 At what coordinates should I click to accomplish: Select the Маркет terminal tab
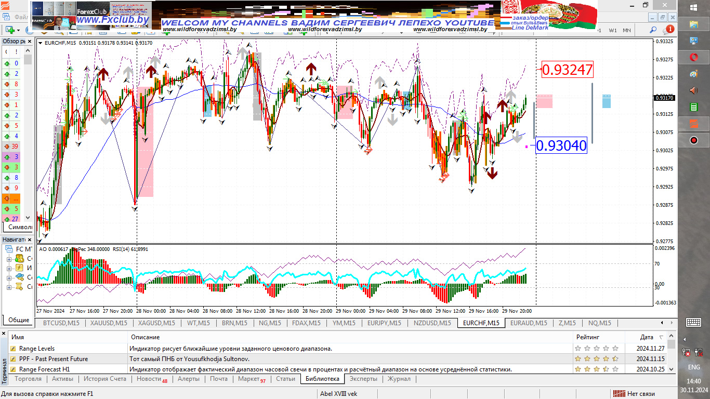pos(252,379)
